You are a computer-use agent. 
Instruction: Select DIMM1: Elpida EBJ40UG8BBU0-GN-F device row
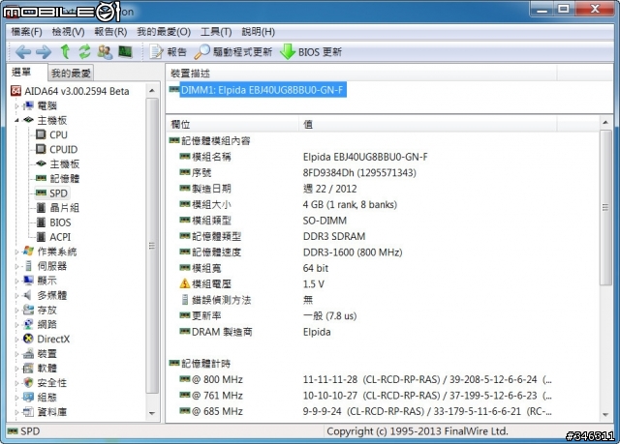[x=263, y=90]
